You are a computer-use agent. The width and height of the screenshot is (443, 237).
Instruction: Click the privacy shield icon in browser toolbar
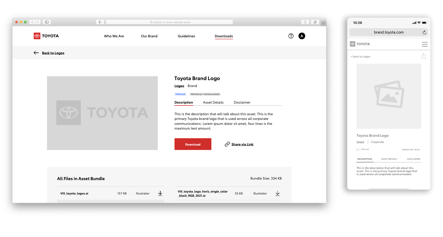(x=100, y=22)
